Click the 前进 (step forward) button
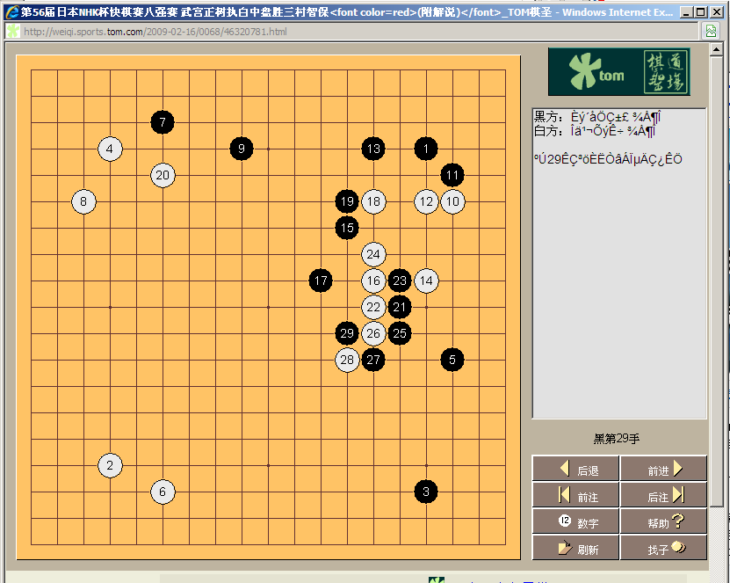 [663, 469]
